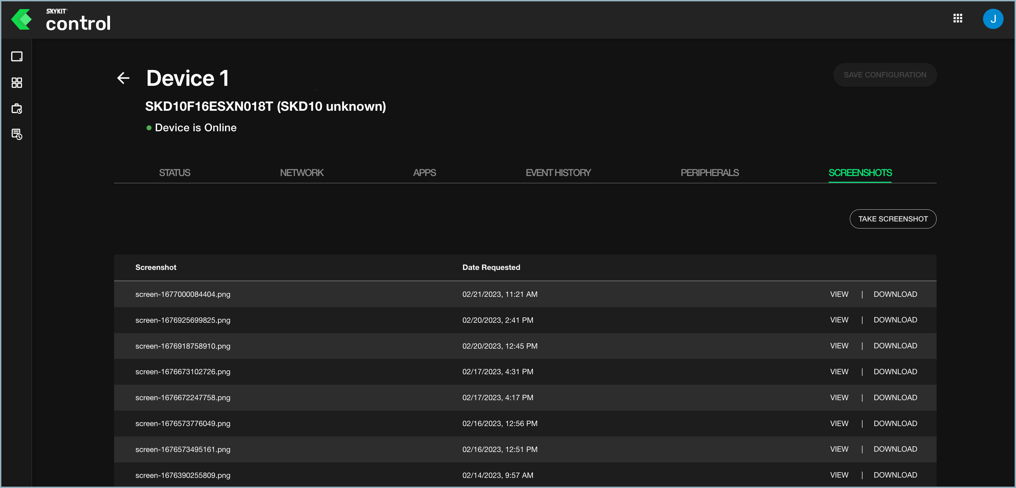View screen-1676573495161.png
The image size is (1016, 488).
click(839, 449)
